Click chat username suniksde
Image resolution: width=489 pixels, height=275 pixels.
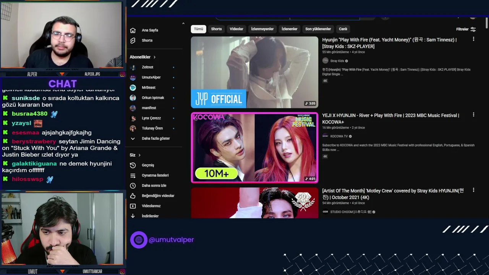pyautogui.click(x=26, y=98)
